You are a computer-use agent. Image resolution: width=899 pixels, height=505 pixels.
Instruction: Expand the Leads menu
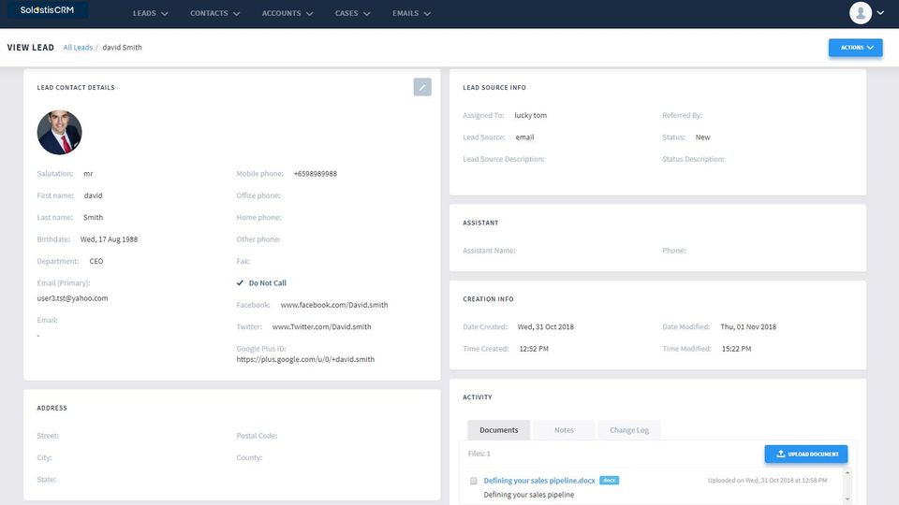[150, 13]
